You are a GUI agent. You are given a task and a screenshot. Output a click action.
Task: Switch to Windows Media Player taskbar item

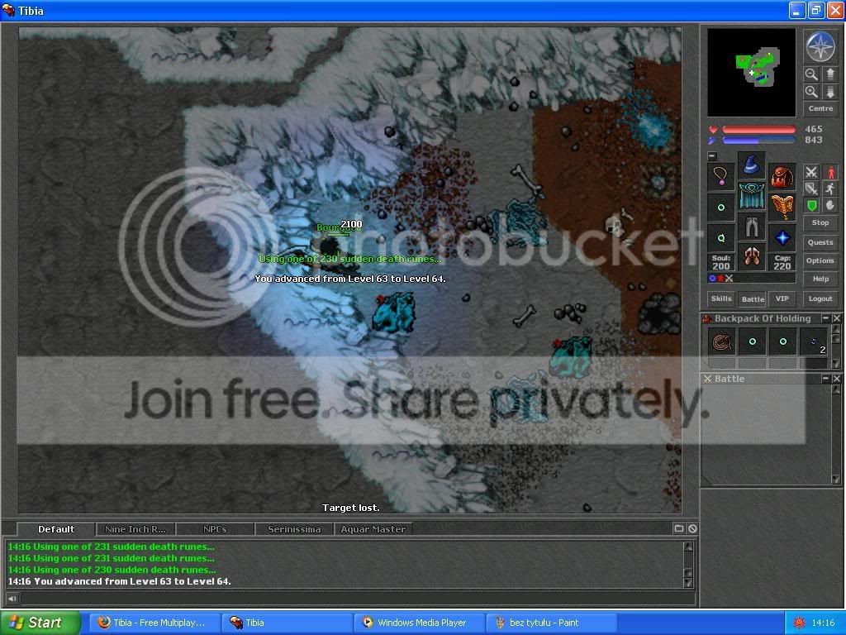click(x=419, y=623)
